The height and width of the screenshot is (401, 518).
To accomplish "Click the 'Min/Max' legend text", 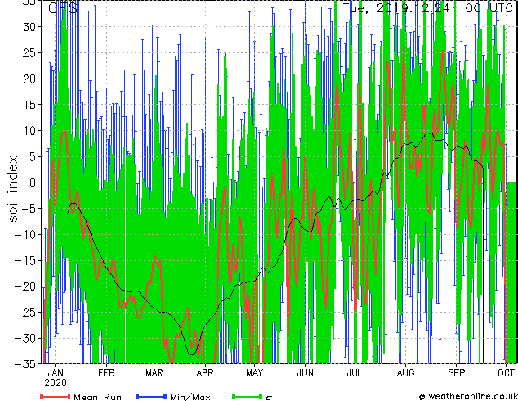I will [x=190, y=397].
